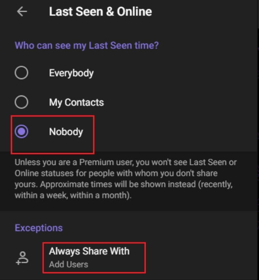Click the add-user icon under Exceptions
The width and height of the screenshot is (259, 280).
tap(22, 258)
